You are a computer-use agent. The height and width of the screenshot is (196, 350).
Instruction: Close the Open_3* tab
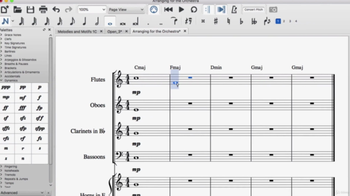point(126,32)
